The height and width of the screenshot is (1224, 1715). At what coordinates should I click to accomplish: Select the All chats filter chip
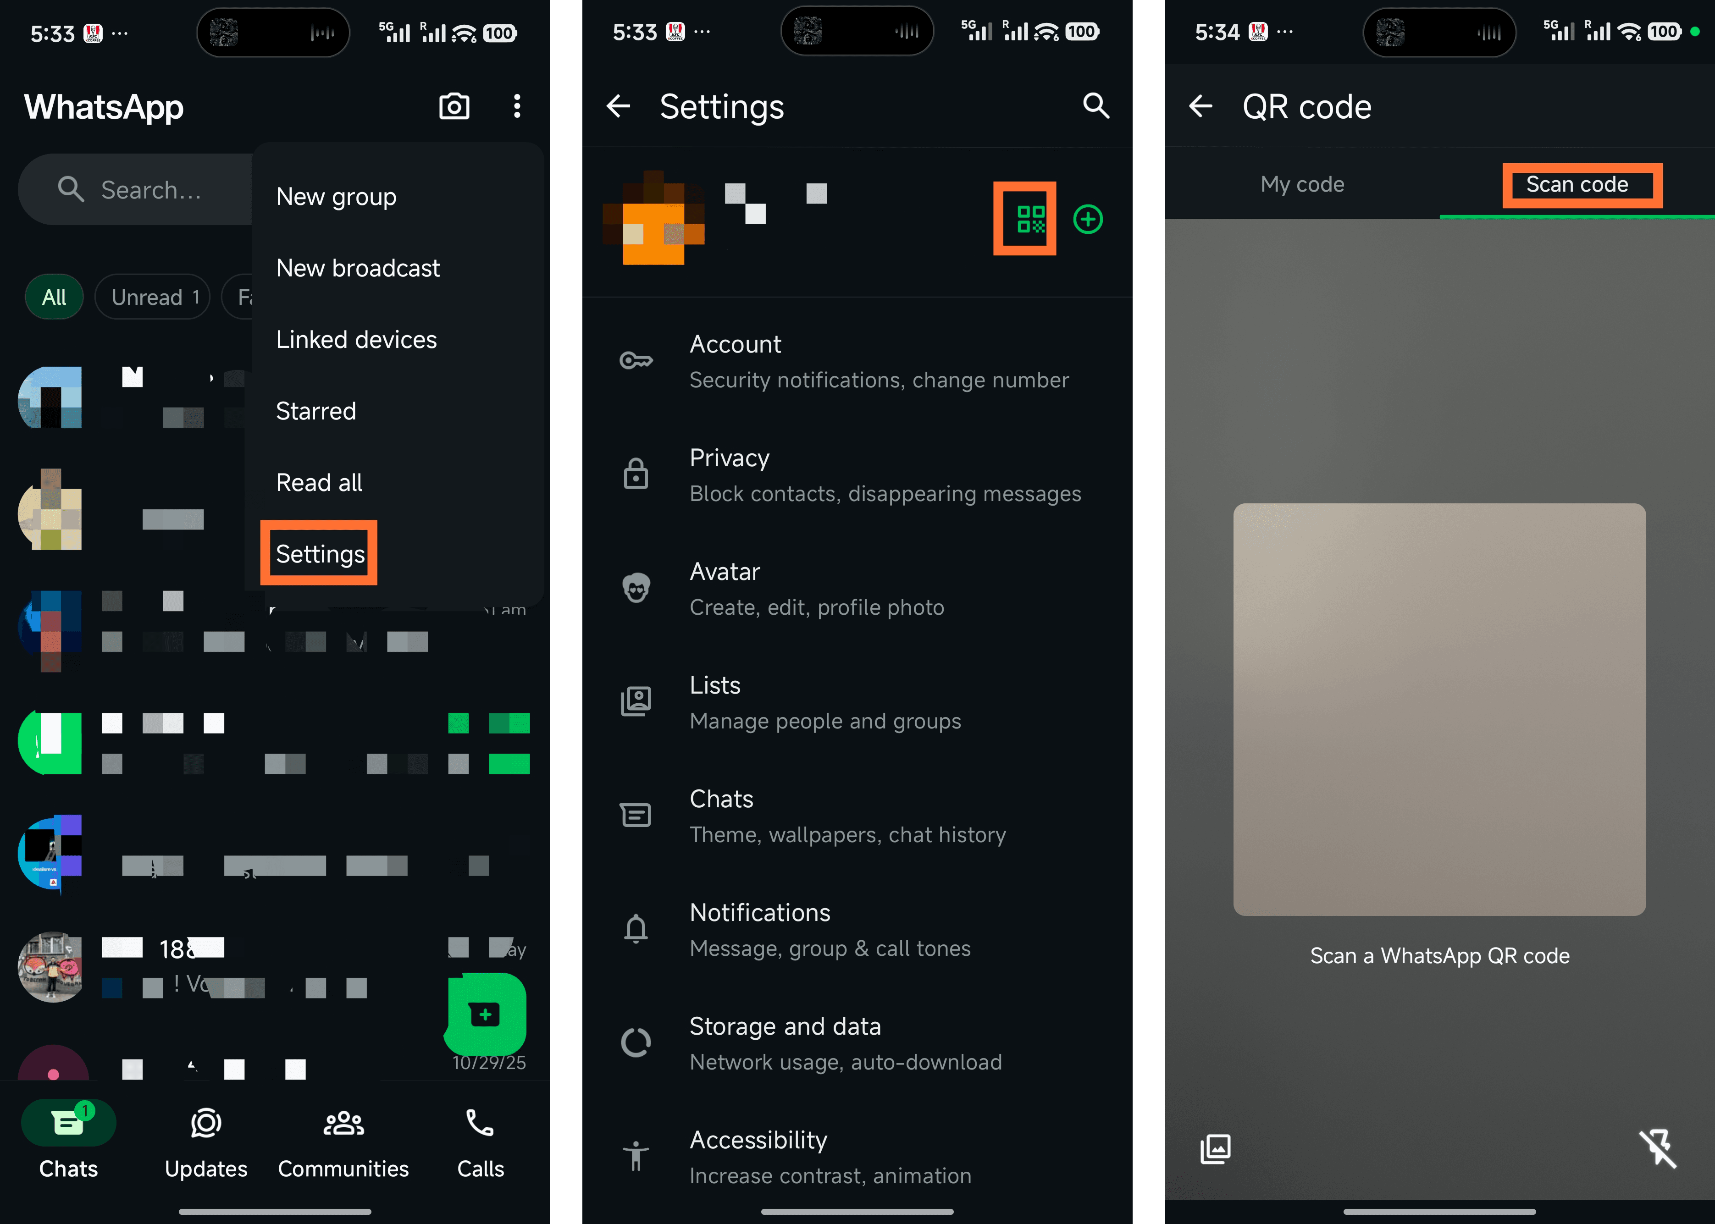pyautogui.click(x=54, y=297)
